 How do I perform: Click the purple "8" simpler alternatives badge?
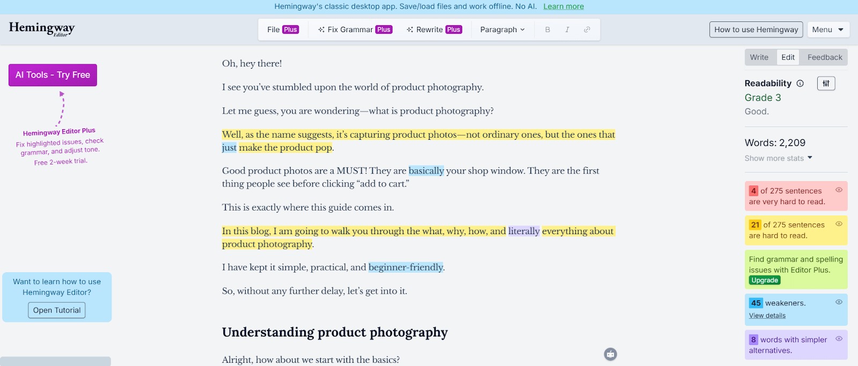pos(753,339)
